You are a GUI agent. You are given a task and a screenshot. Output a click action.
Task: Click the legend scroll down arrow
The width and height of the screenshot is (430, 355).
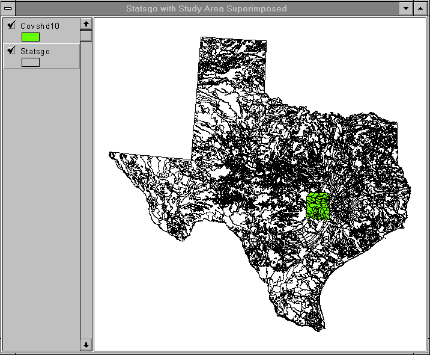(x=86, y=345)
